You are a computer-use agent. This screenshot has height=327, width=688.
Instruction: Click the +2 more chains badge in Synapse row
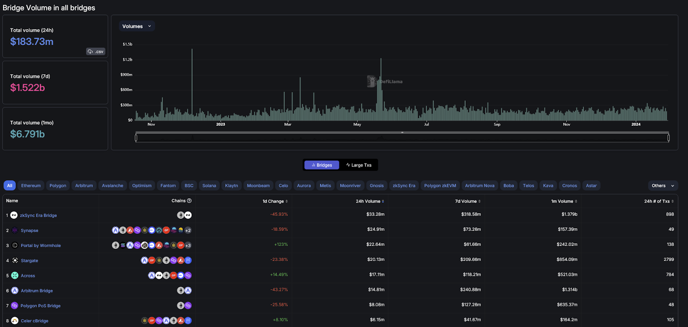[x=188, y=230]
